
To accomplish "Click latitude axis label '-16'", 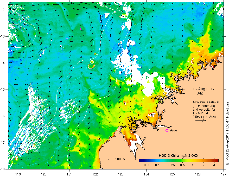I will coord(3,116).
